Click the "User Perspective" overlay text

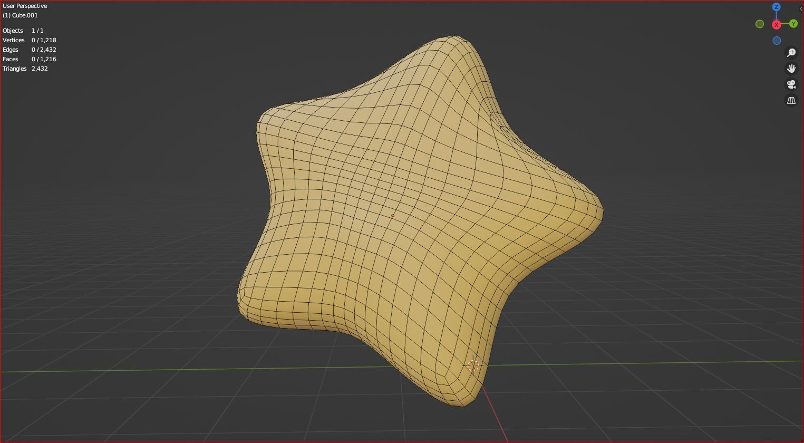[25, 6]
